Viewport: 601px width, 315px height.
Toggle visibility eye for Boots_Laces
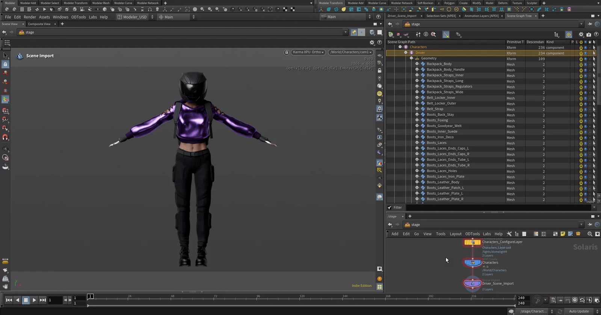pyautogui.click(x=585, y=143)
